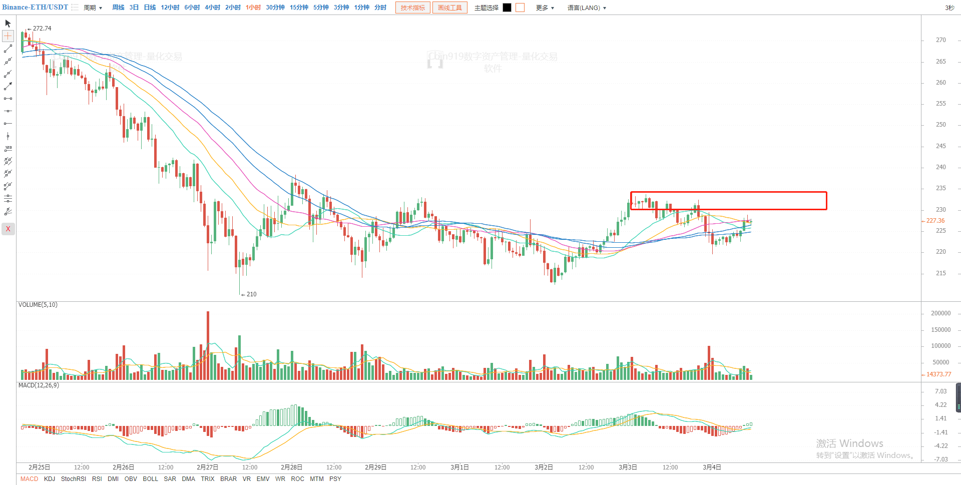This screenshot has height=485, width=961.
Task: Select the active 1小时 timeframe
Action: tap(253, 8)
